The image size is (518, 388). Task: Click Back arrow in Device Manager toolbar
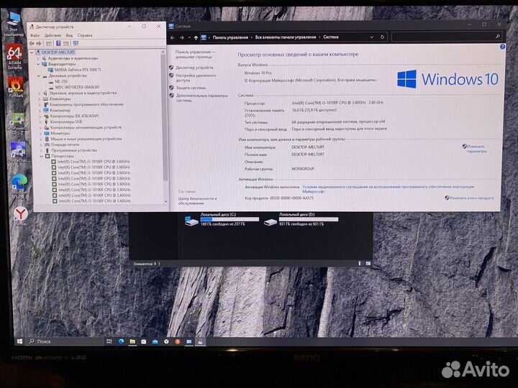tap(32, 44)
